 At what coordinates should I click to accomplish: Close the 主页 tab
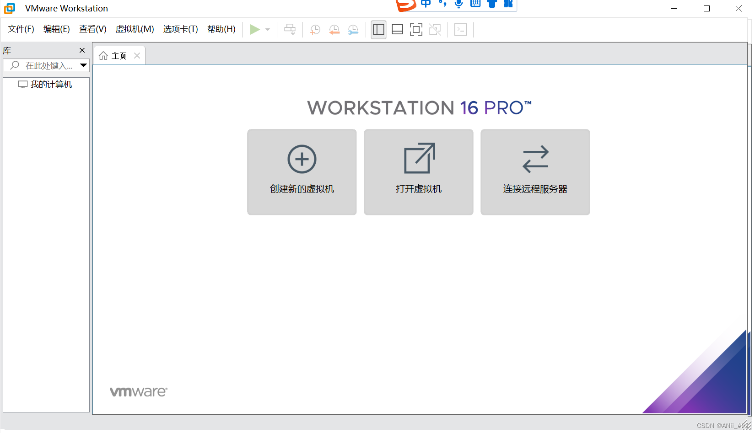pyautogui.click(x=137, y=55)
